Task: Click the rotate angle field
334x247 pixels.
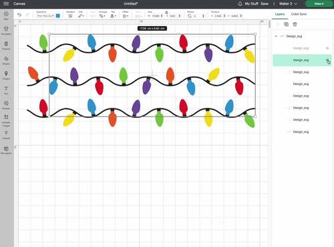Action: pyautogui.click(x=197, y=16)
